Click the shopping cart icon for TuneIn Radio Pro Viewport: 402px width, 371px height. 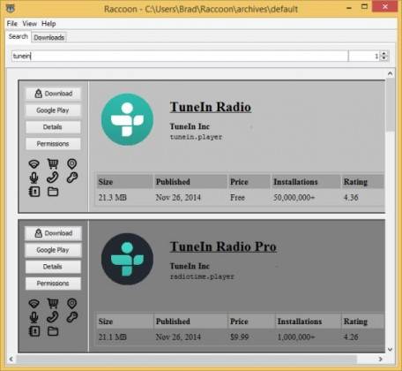pyautogui.click(x=53, y=303)
